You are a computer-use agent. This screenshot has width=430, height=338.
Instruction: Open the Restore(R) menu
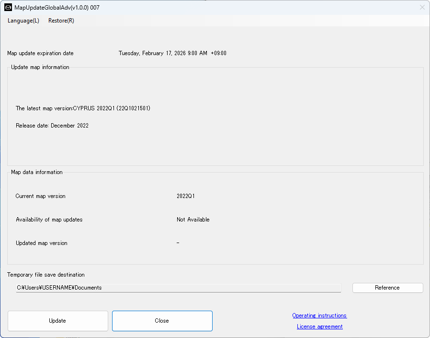61,21
